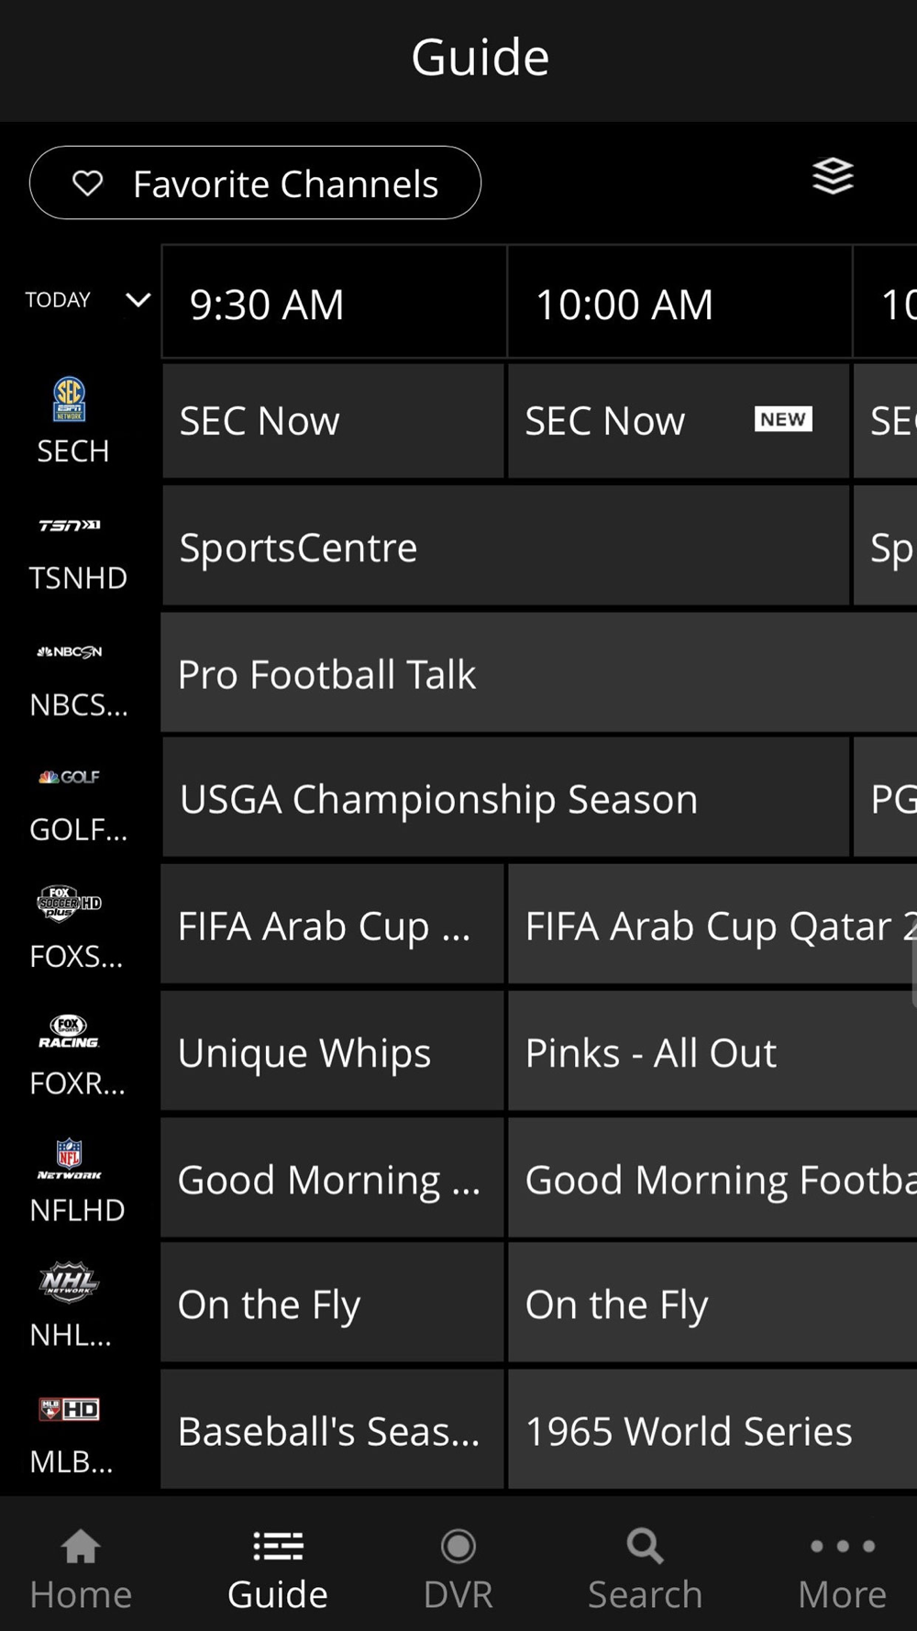Tap the 9:30 AM time header

click(x=335, y=302)
